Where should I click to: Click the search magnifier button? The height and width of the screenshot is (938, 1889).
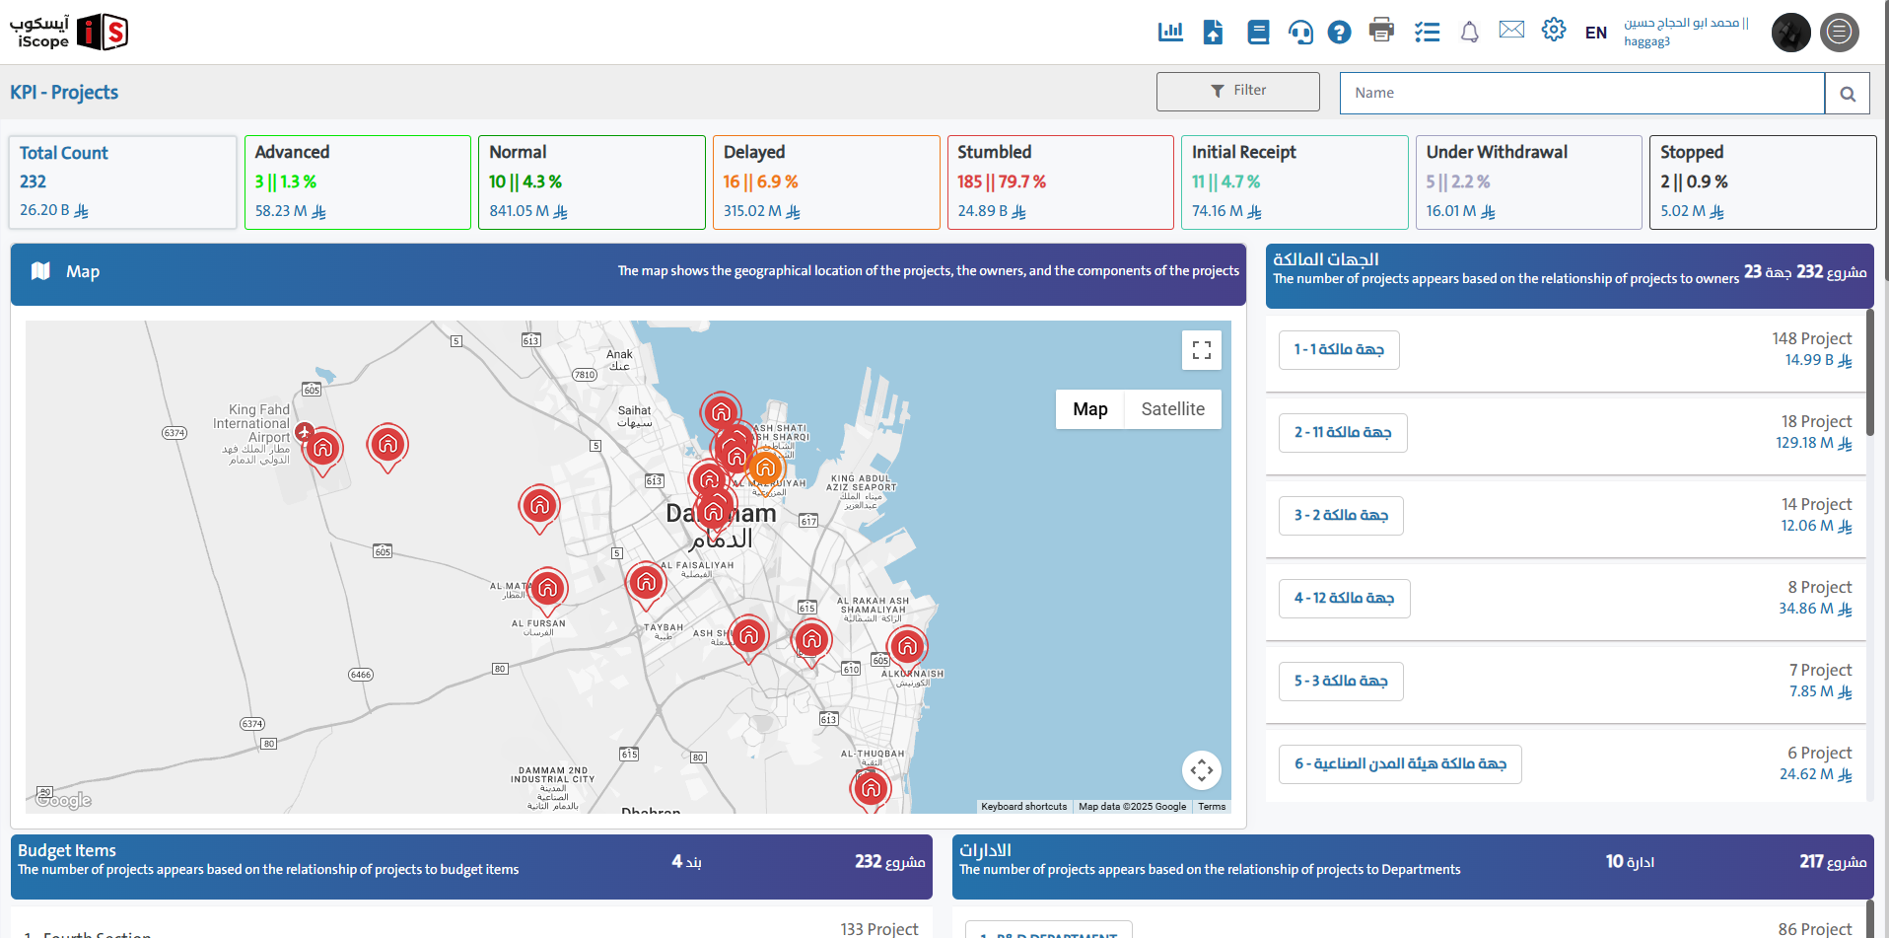click(1847, 94)
